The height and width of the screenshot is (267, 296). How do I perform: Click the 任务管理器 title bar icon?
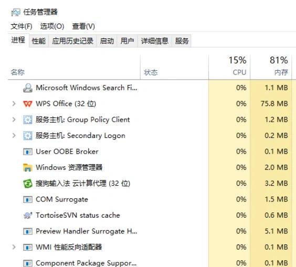tap(15, 13)
